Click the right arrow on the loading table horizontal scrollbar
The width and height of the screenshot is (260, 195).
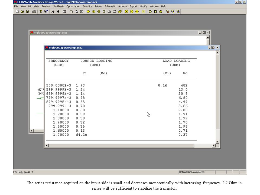click(214, 145)
